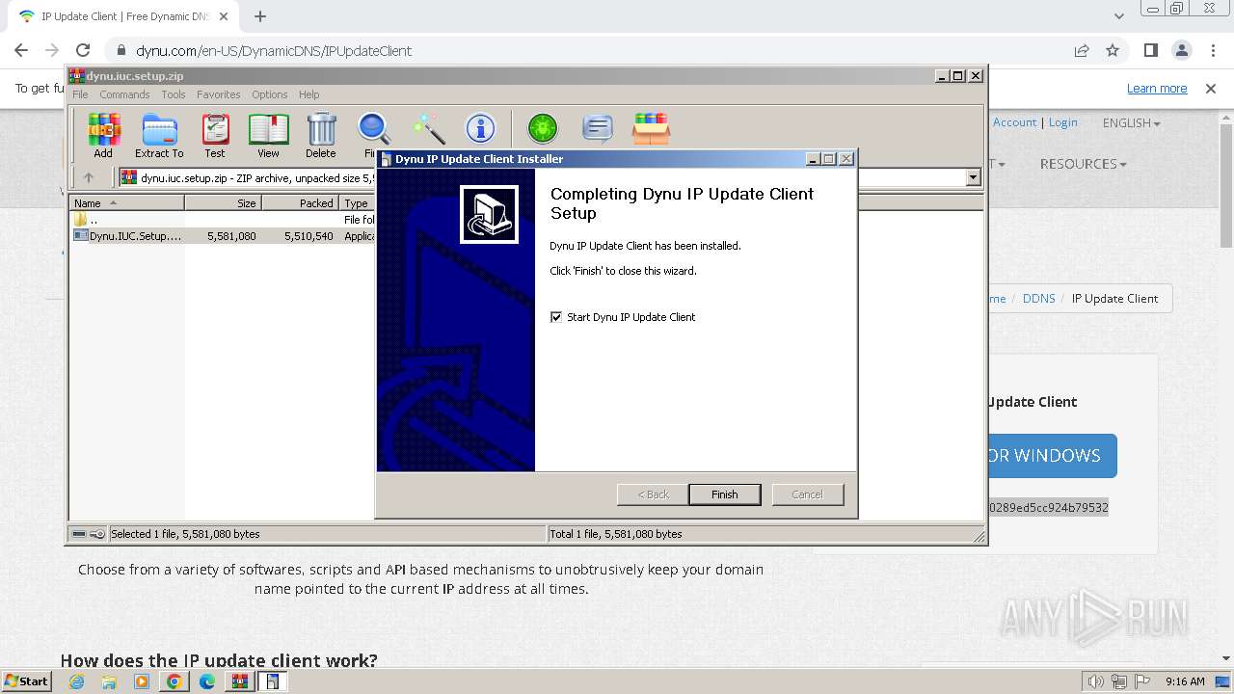Click the taskbar clock 9:16 AM
This screenshot has width=1234, height=694.
(1185, 681)
